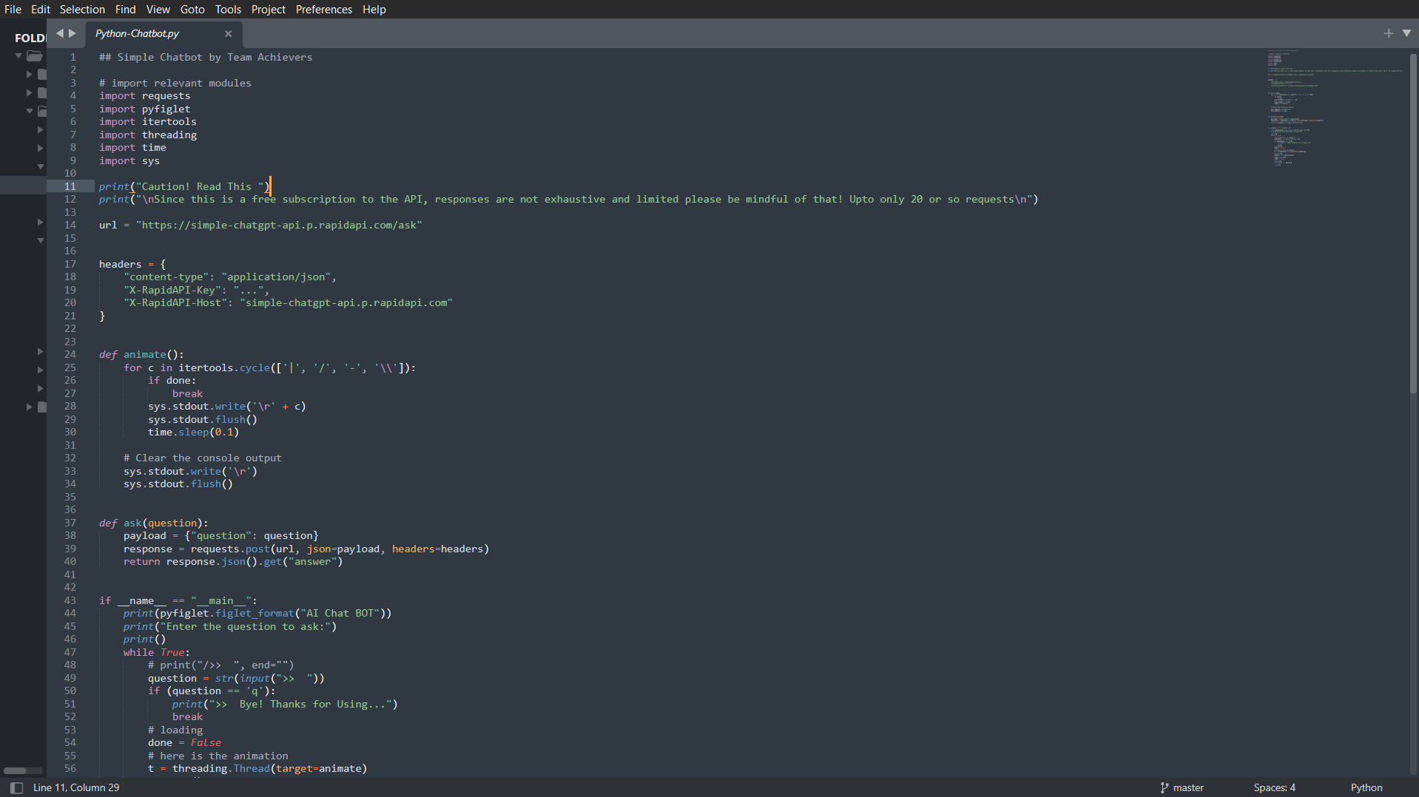Click the git branch icon beside master
1419x797 pixels.
point(1164,787)
